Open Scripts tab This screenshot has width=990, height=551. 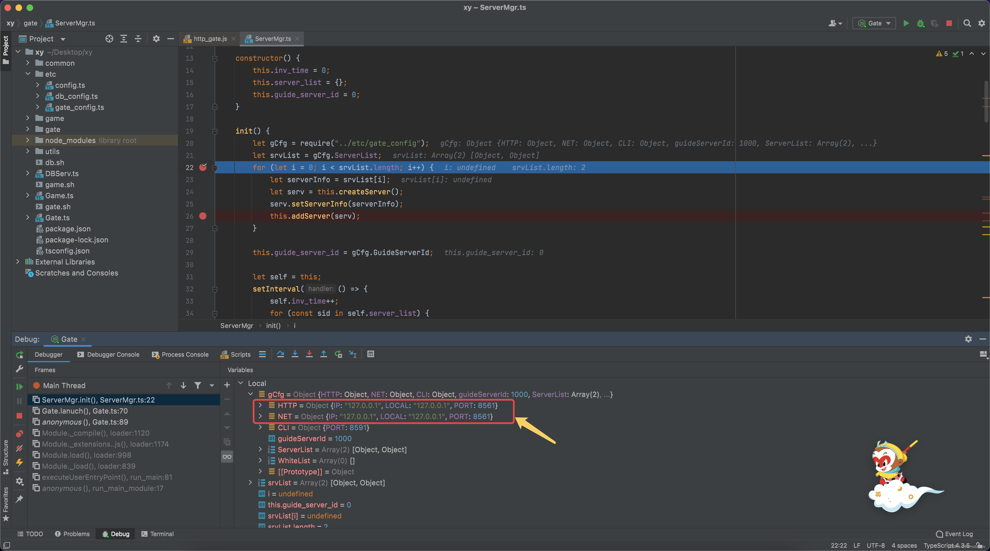236,354
